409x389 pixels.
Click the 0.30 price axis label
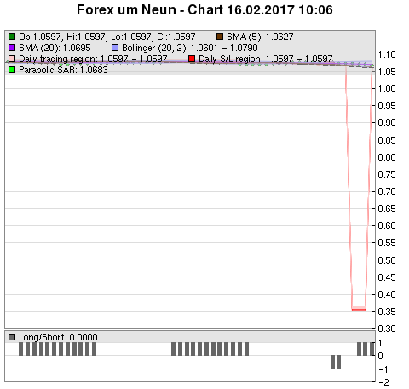click(x=387, y=329)
